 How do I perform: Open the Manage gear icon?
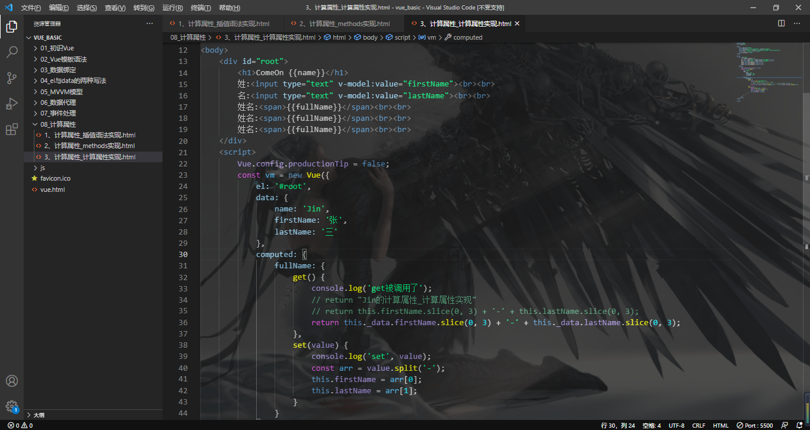(x=11, y=406)
